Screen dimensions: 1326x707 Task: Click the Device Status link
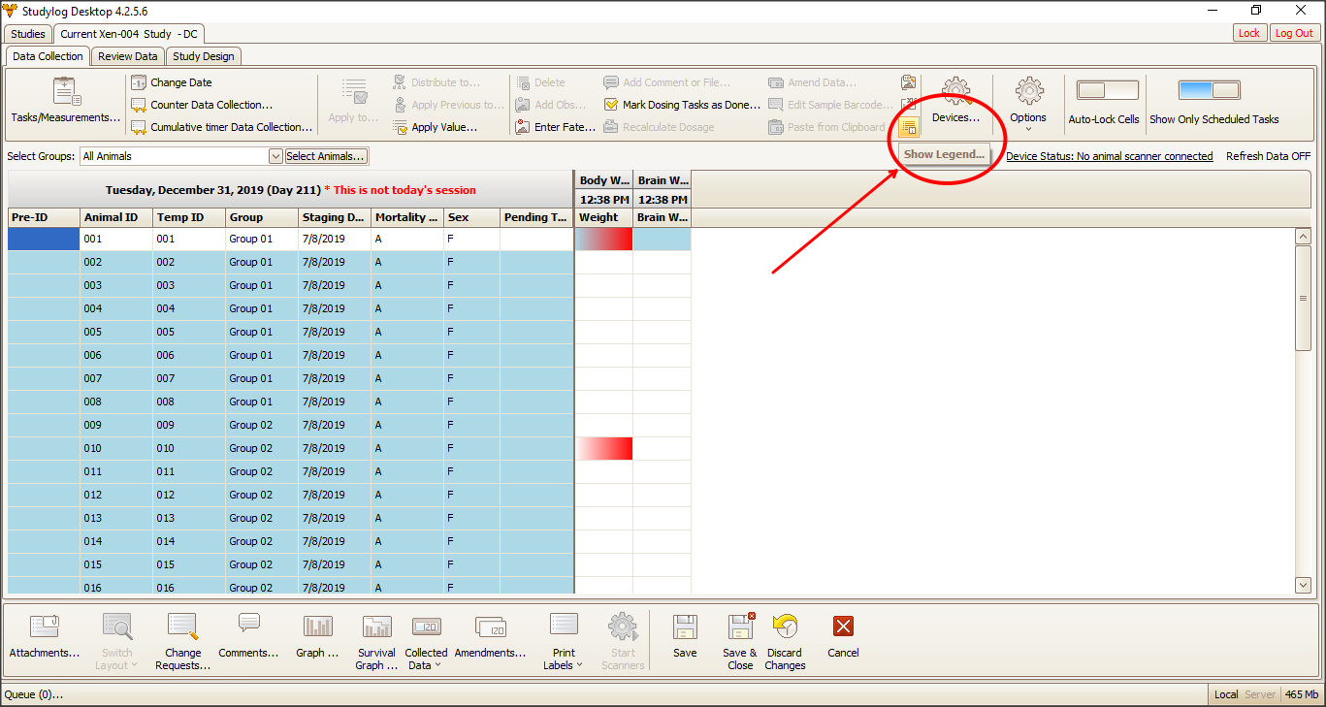click(x=1109, y=156)
